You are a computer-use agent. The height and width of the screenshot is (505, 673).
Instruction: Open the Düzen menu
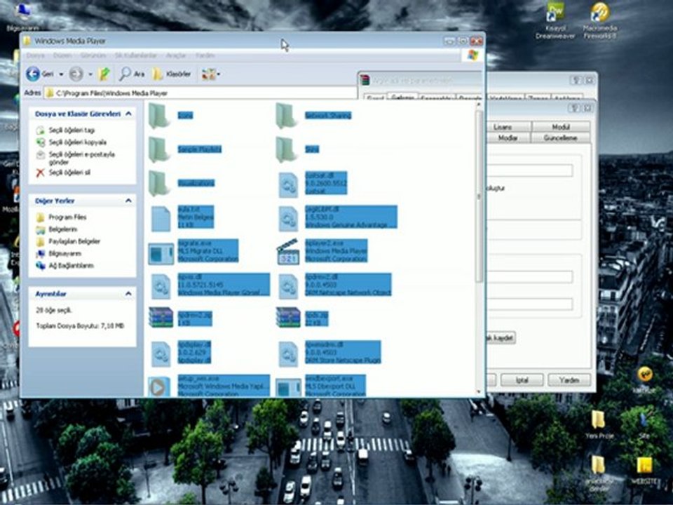tap(62, 55)
